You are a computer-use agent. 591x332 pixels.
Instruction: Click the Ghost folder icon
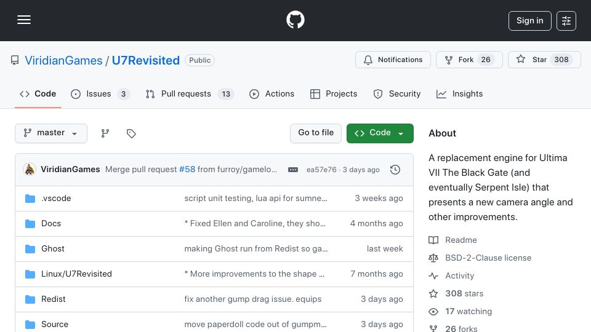(30, 249)
